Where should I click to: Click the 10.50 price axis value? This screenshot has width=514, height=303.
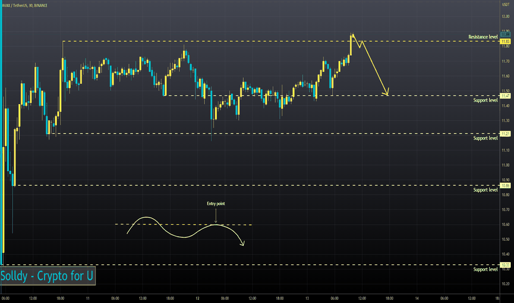pyautogui.click(x=506, y=239)
